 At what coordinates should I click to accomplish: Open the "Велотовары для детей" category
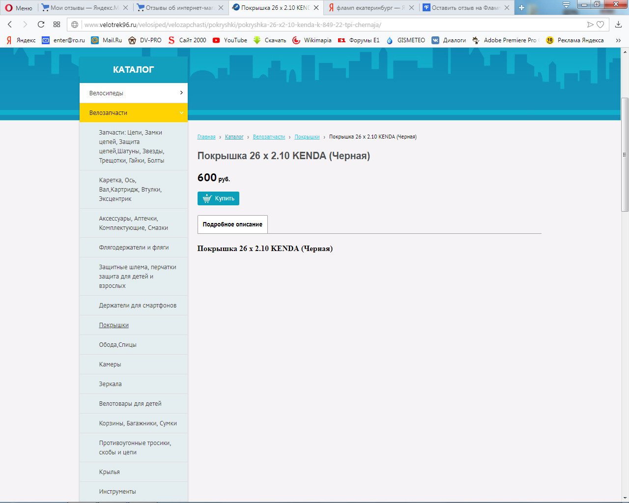pyautogui.click(x=134, y=404)
